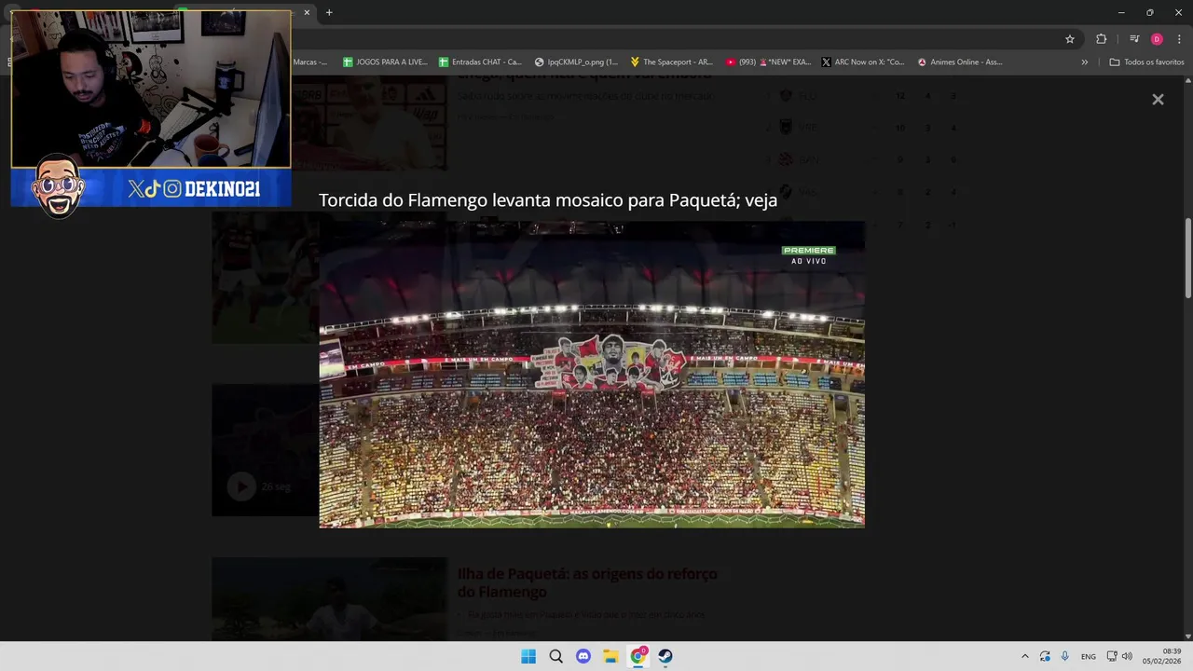
Task: Open 'The Spaceport' bookmark
Action: pos(671,62)
